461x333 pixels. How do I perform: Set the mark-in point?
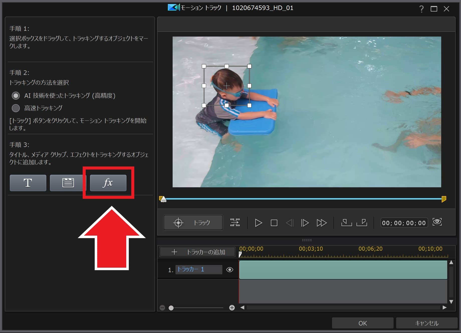pyautogui.click(x=347, y=222)
